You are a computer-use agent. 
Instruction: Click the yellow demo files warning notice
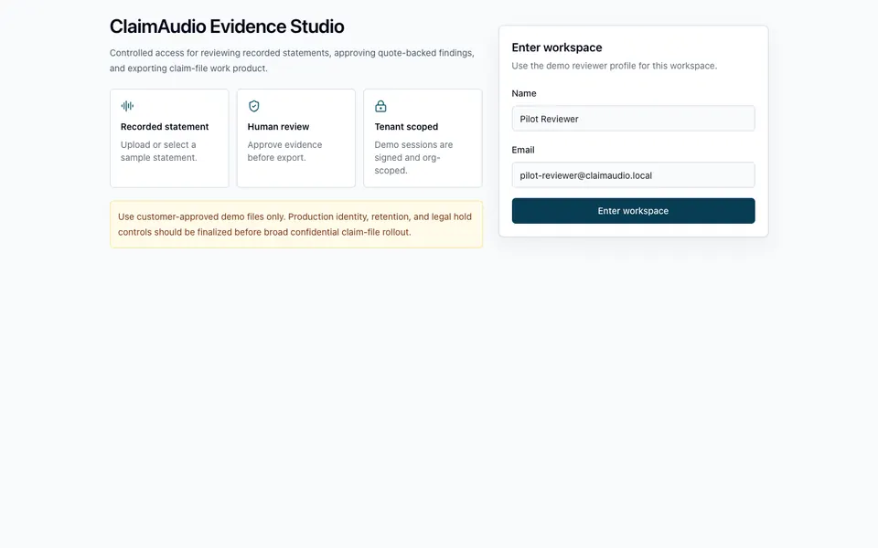296,225
